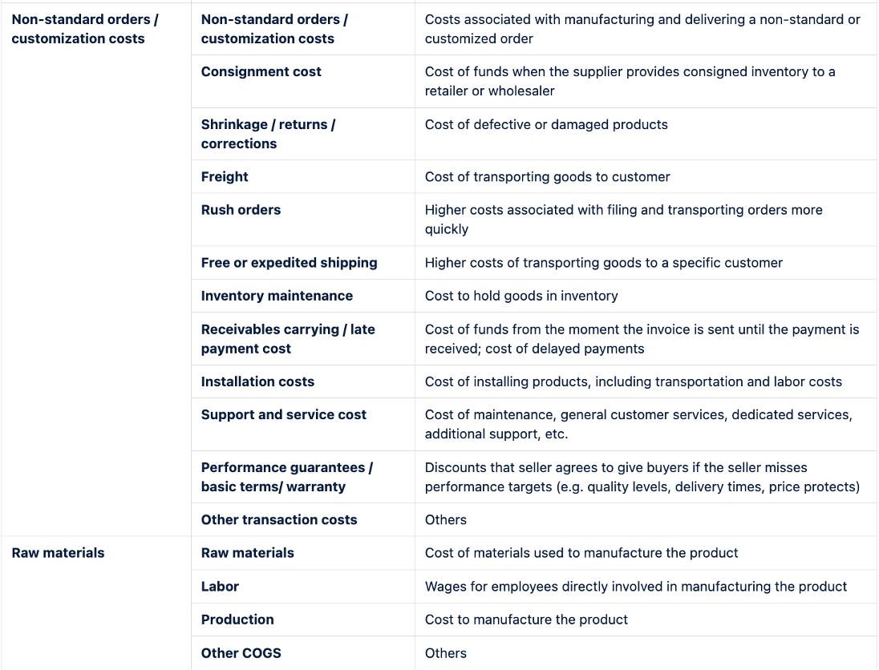The height and width of the screenshot is (670, 879).
Task: Click the Rush orders label
Action: point(241,210)
